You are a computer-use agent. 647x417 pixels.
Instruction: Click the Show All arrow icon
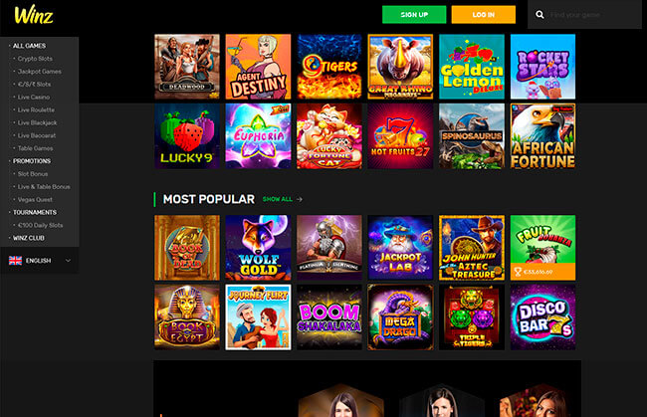(300, 199)
